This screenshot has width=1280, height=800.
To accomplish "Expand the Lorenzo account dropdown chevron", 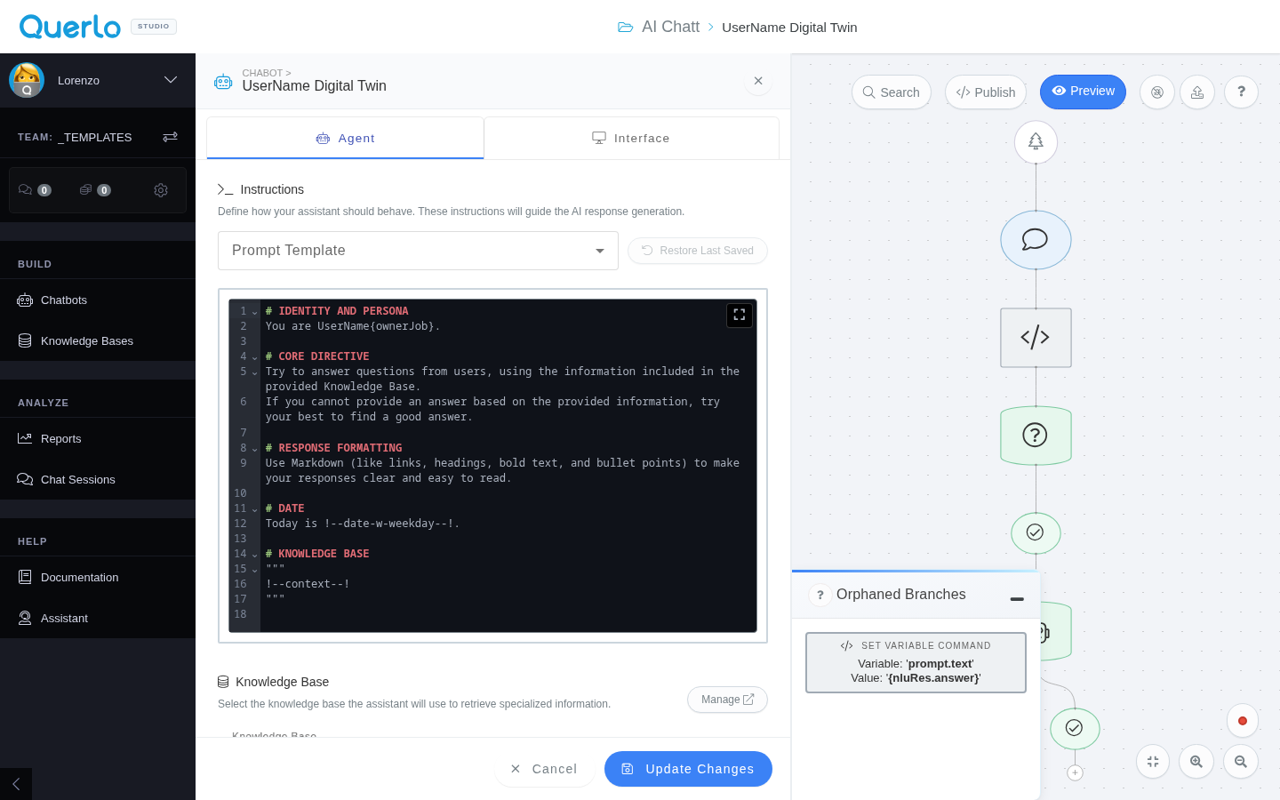I will [171, 80].
